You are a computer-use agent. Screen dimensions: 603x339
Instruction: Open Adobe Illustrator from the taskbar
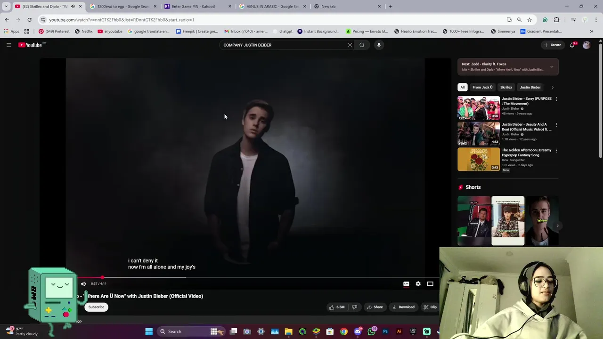(x=399, y=331)
